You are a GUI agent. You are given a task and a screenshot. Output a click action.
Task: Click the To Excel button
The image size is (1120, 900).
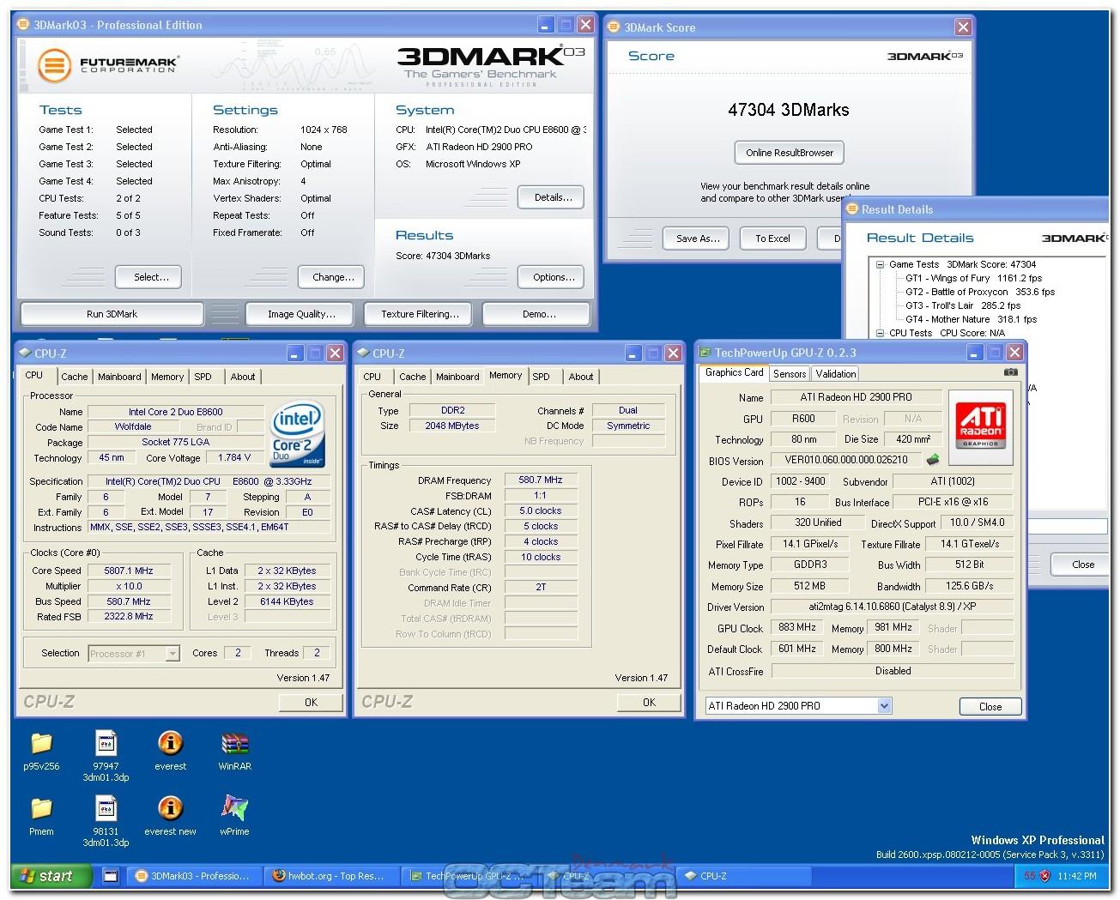point(772,239)
